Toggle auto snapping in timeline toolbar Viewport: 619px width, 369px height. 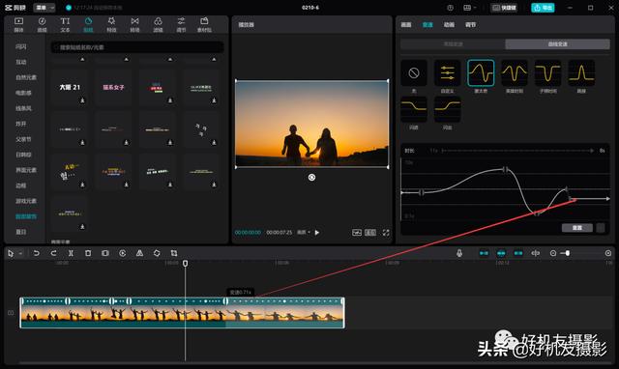click(x=501, y=253)
